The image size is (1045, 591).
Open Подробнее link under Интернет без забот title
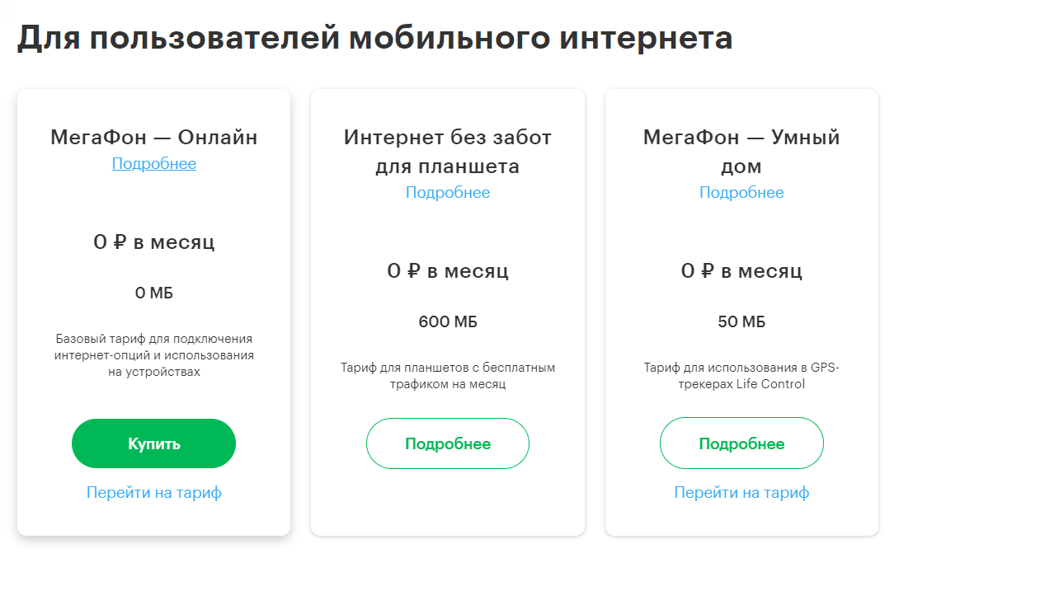447,192
